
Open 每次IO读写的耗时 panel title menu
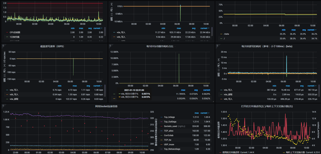tap(267, 46)
